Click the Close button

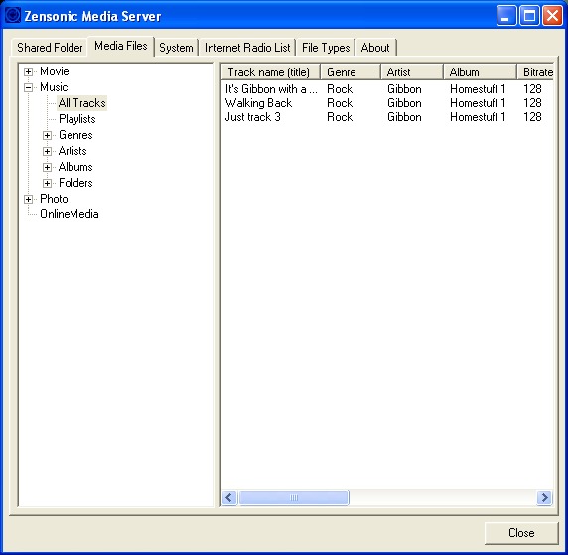(x=521, y=533)
